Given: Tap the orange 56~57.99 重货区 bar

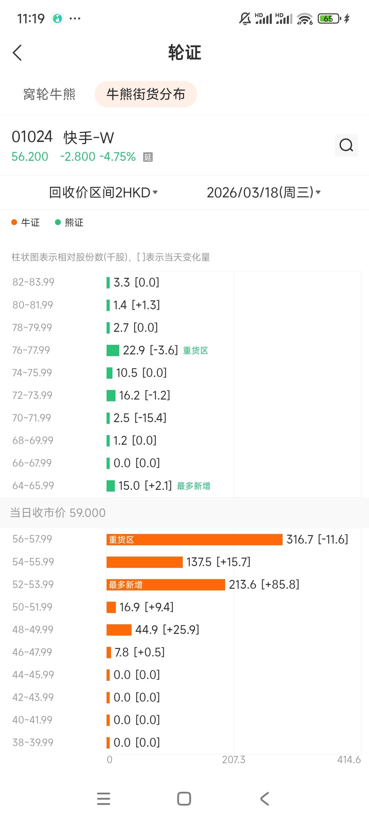Looking at the screenshot, I should pyautogui.click(x=194, y=539).
